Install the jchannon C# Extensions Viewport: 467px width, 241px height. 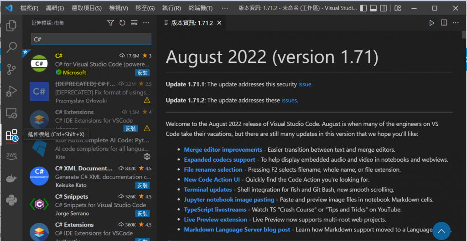(131, 128)
